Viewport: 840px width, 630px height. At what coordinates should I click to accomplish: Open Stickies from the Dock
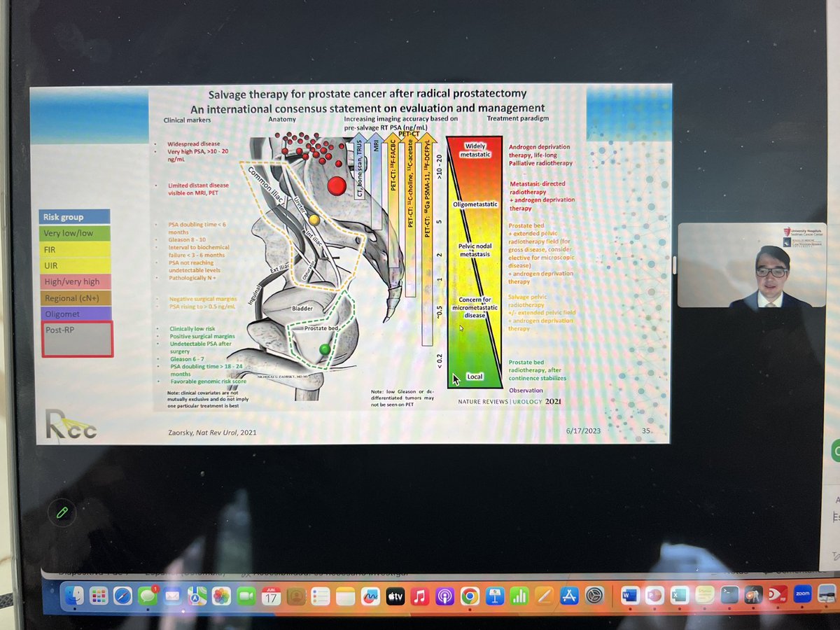pos(704,594)
